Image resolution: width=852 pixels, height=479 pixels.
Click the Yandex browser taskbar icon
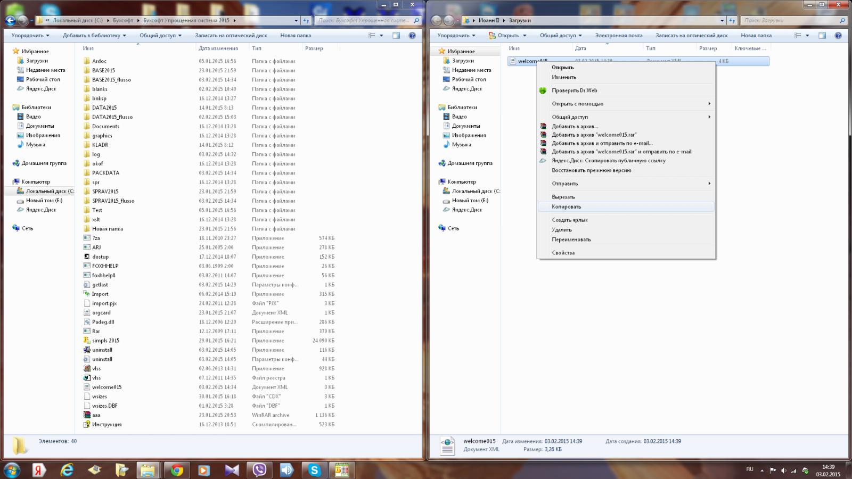tap(39, 470)
